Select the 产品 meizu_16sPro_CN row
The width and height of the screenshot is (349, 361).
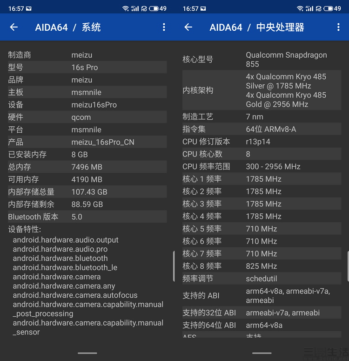87,142
